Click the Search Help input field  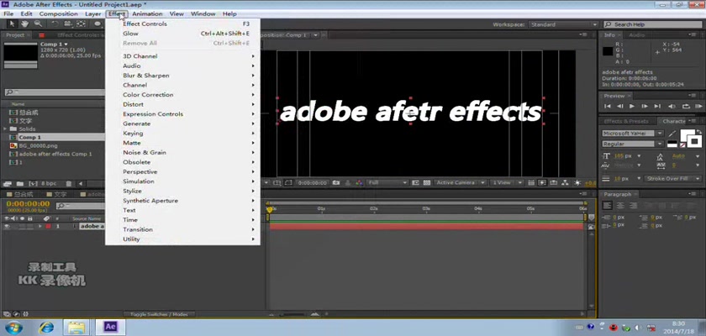coord(652,24)
